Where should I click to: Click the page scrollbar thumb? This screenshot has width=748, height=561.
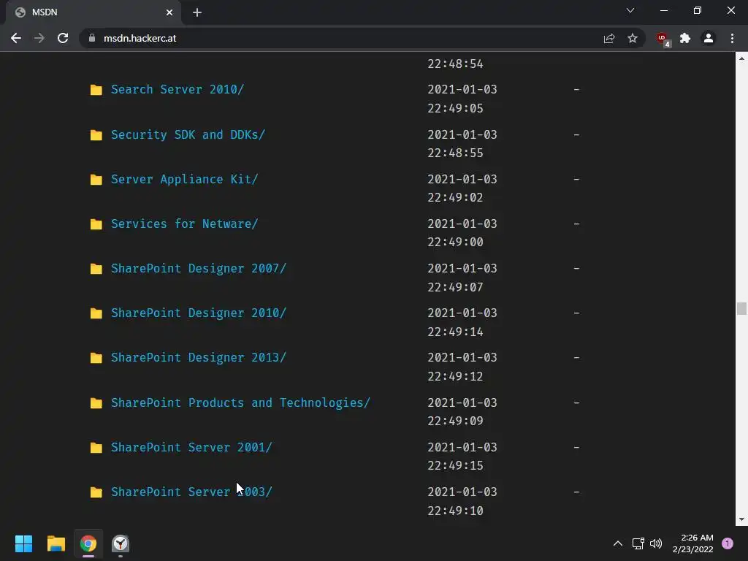741,309
